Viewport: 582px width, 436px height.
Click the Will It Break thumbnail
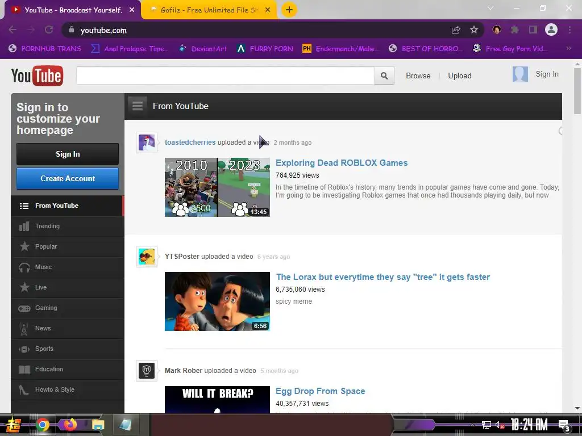coord(217,400)
